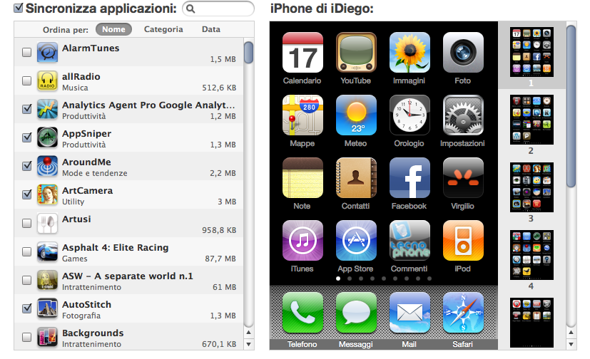
Task: Select the Mappe app icon
Action: 302,115
